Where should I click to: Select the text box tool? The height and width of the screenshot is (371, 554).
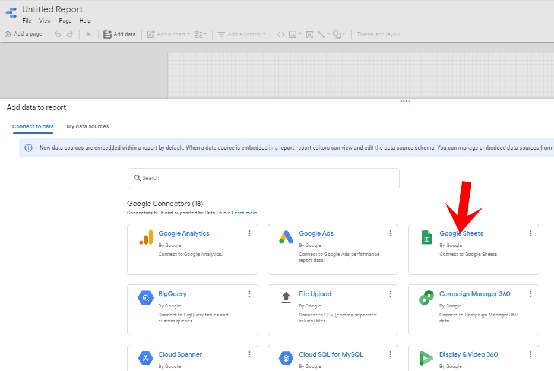coord(309,34)
